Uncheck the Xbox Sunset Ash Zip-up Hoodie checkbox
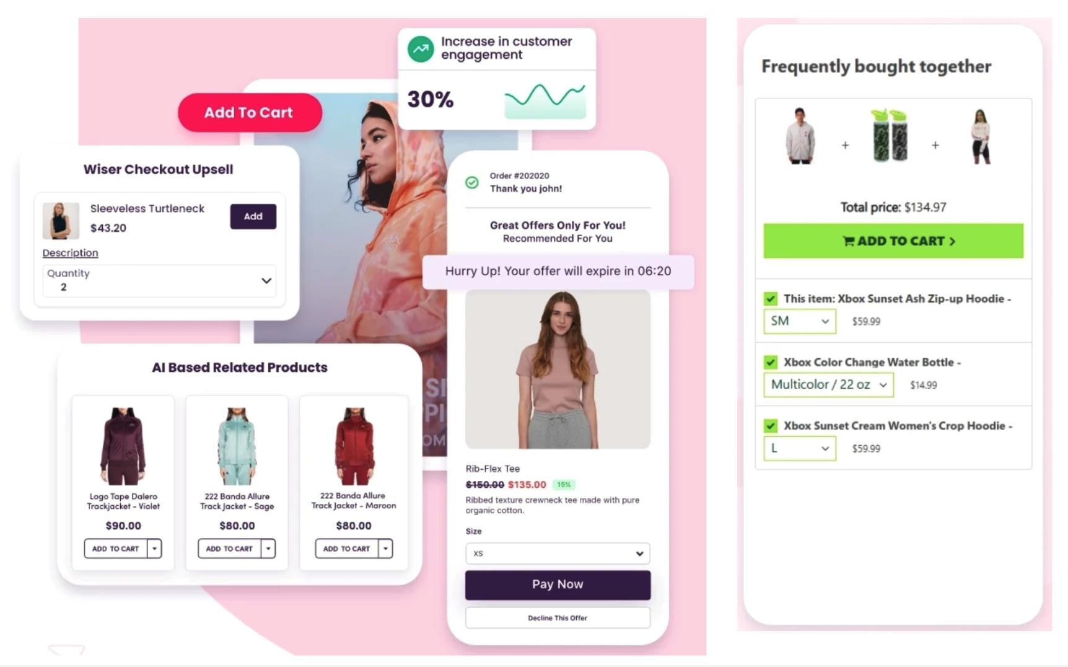This screenshot has width=1068, height=667. click(x=771, y=299)
